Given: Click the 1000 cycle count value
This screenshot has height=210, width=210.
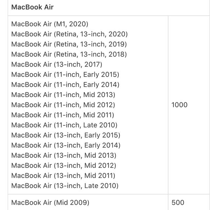Looking at the screenshot, I should 179,105.
